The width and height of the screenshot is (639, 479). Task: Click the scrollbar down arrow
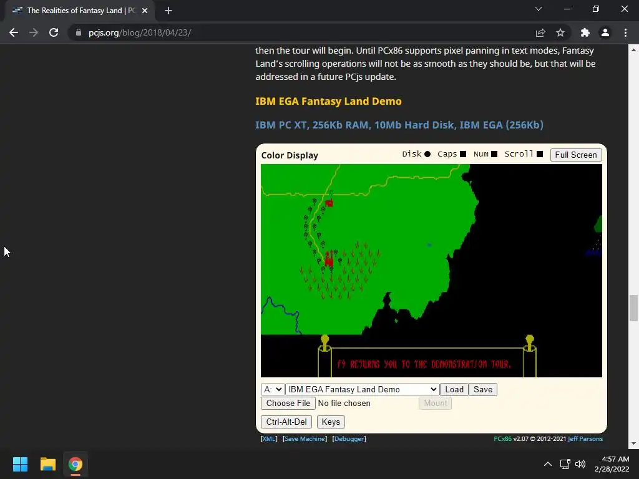(x=633, y=443)
